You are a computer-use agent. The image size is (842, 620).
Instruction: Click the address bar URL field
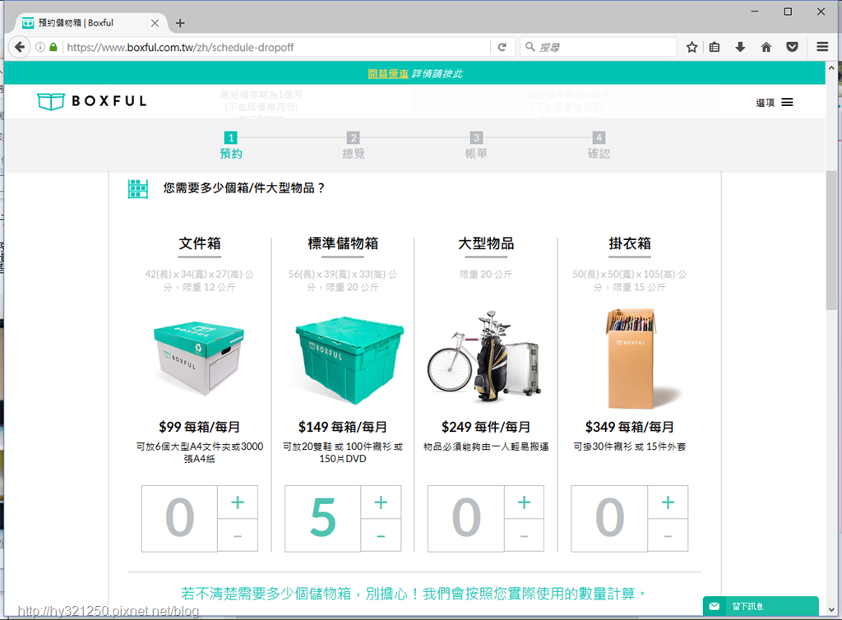point(276,47)
